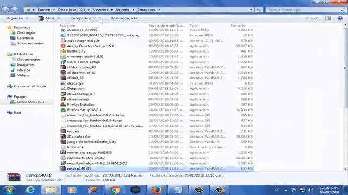348x195 pixels.
Task: Select Favoritos in navigation pane
Action: (x=22, y=27)
